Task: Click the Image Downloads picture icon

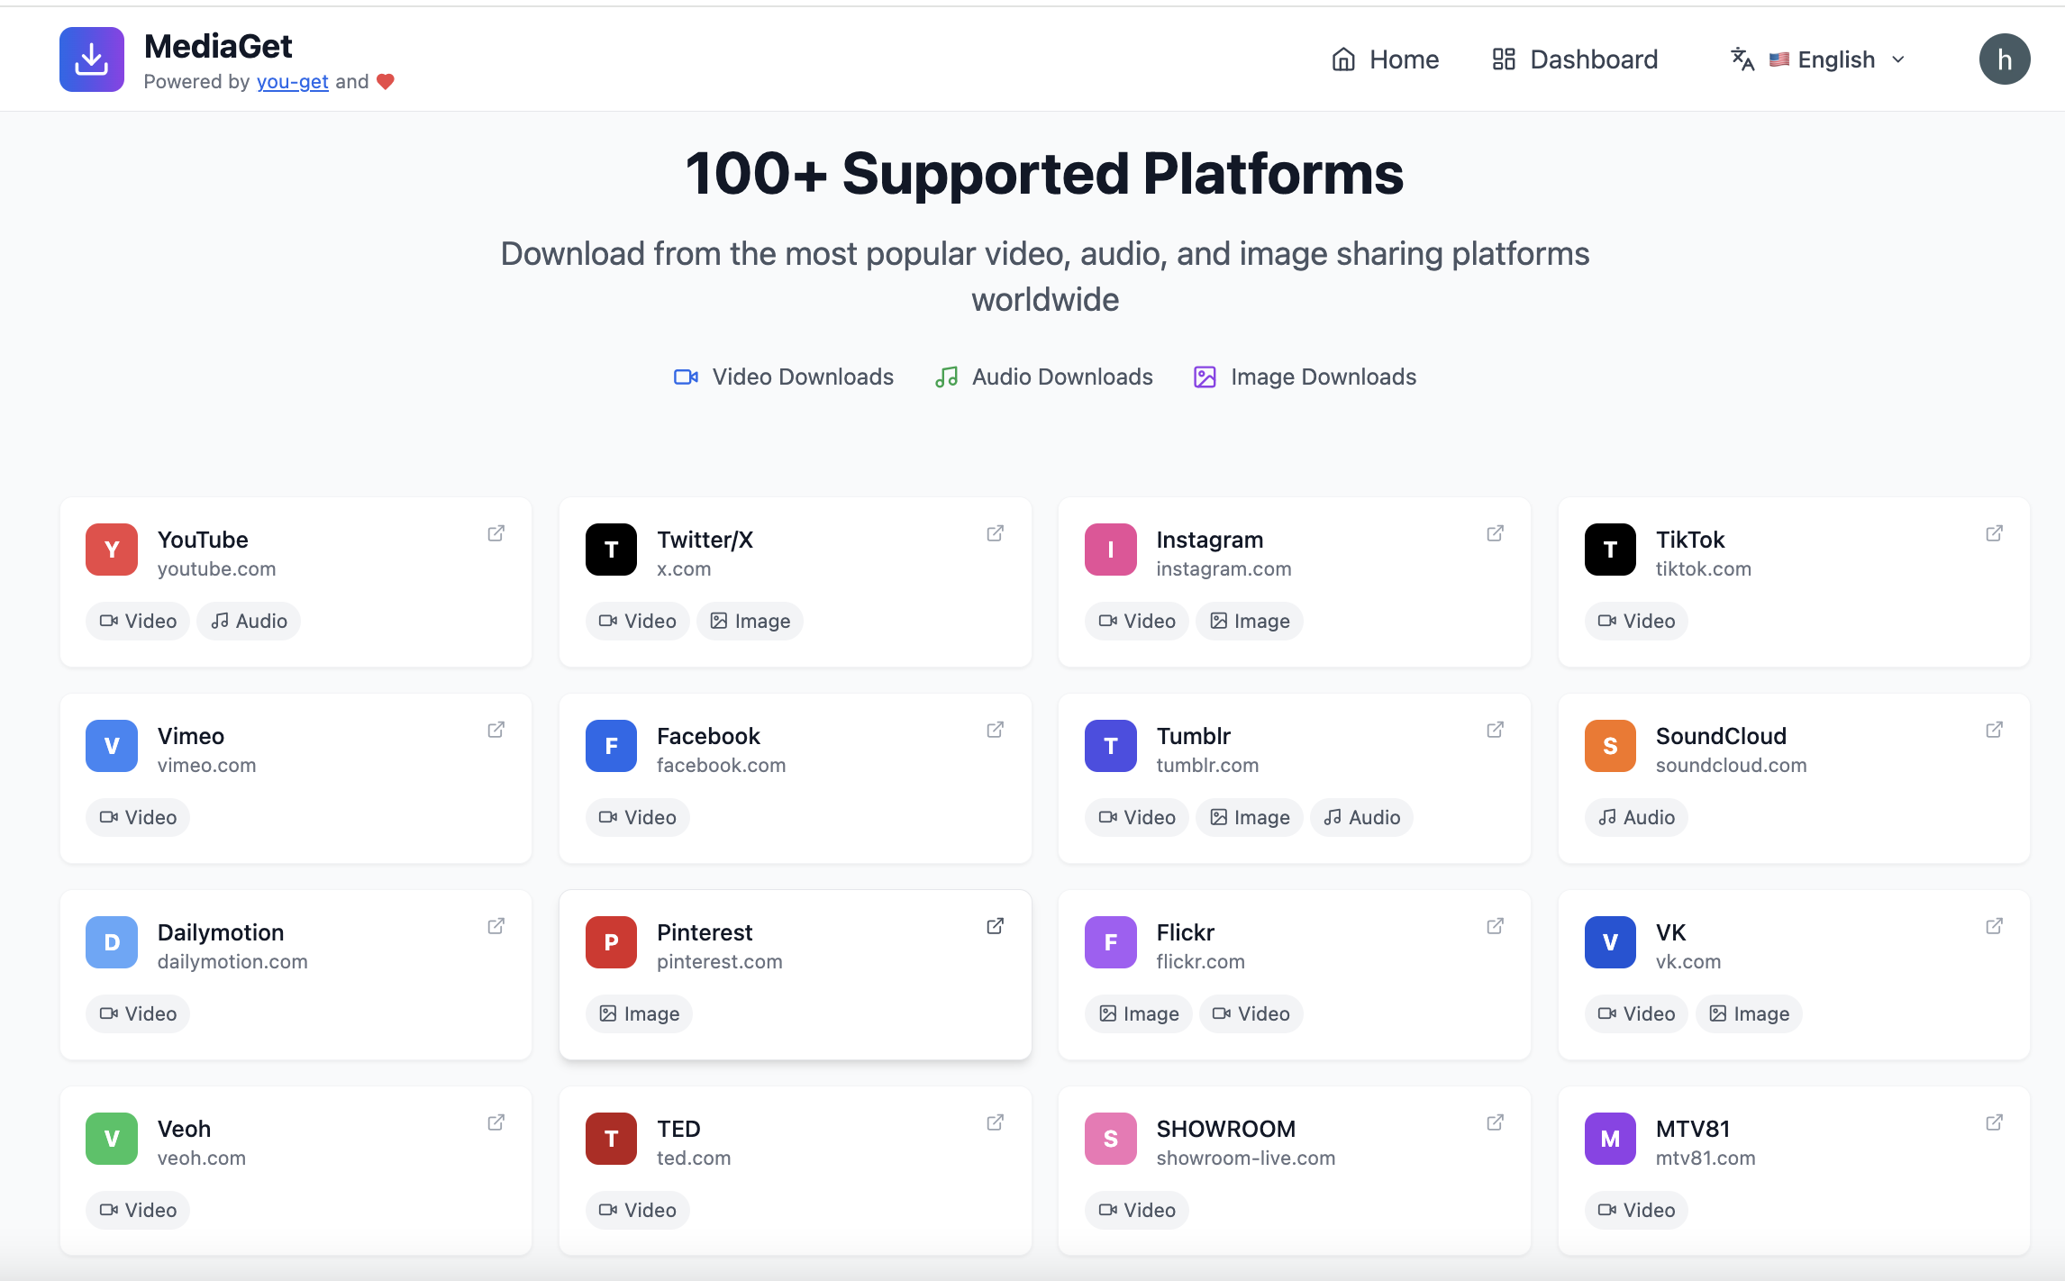Action: click(1205, 377)
